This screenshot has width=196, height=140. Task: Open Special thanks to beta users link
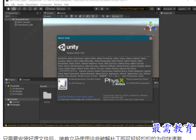coord(76,97)
